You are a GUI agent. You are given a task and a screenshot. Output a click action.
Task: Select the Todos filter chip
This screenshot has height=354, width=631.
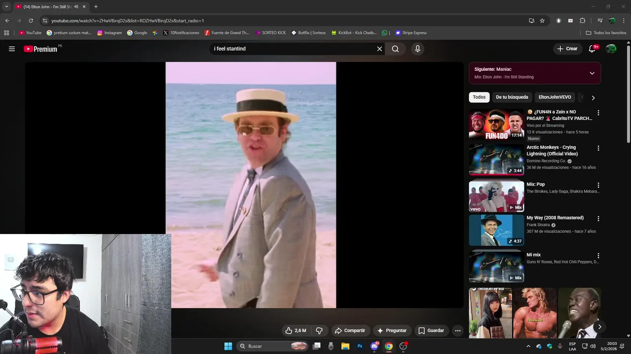tap(479, 97)
